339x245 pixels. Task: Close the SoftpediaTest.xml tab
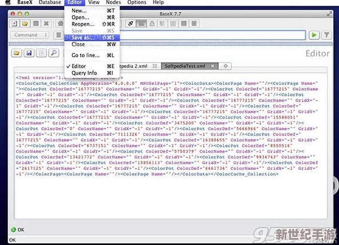coord(213,66)
